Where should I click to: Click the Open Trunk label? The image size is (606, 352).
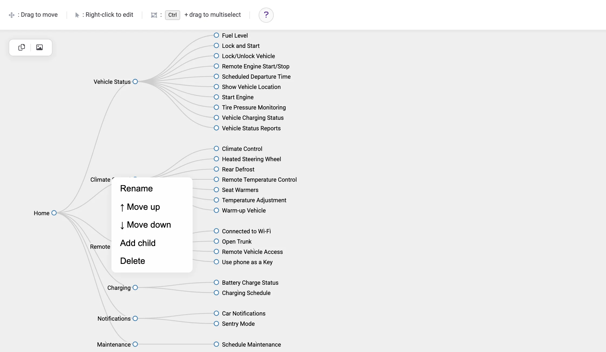click(237, 241)
